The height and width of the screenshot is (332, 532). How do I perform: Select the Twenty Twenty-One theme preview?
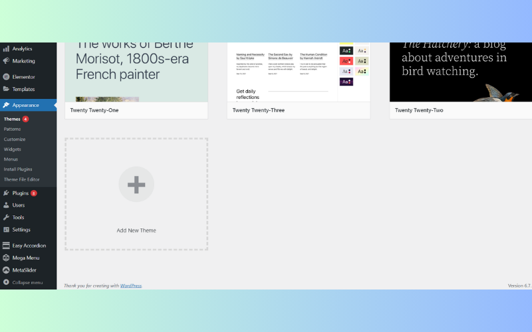click(x=136, y=72)
